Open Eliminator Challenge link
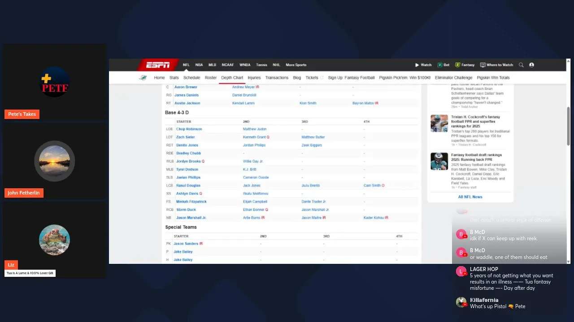Viewport: 574px width, 322px height. click(x=453, y=78)
